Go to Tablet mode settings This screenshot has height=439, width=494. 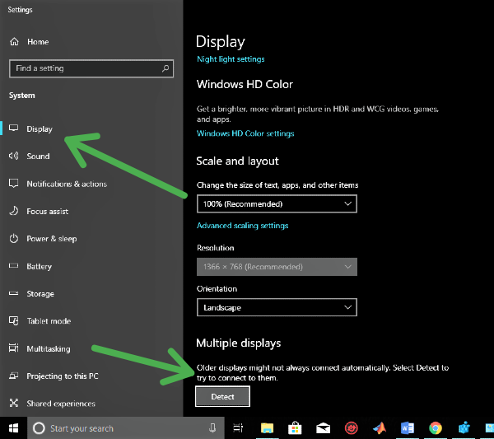point(49,321)
